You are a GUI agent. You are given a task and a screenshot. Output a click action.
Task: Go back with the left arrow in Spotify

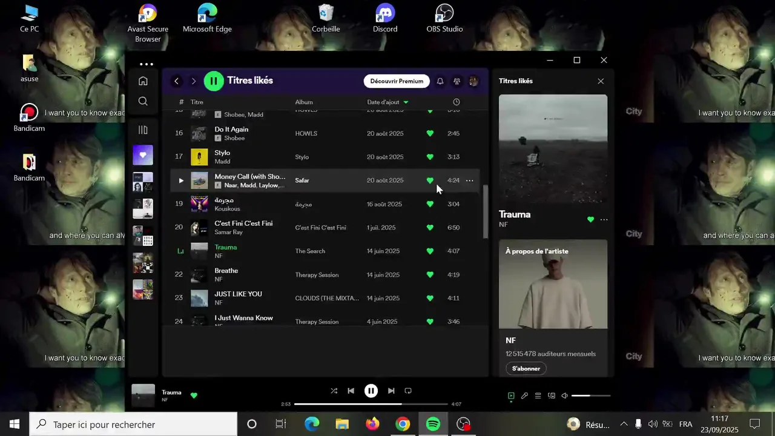(x=176, y=81)
